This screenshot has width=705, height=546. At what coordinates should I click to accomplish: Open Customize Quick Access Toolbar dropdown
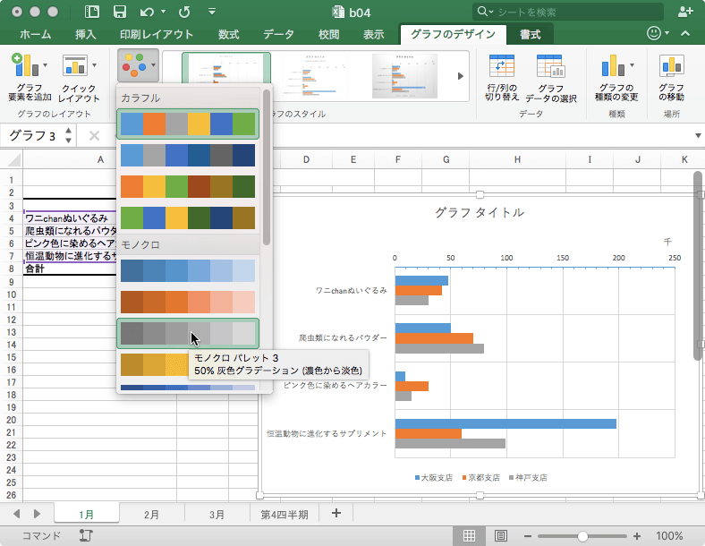click(x=212, y=12)
